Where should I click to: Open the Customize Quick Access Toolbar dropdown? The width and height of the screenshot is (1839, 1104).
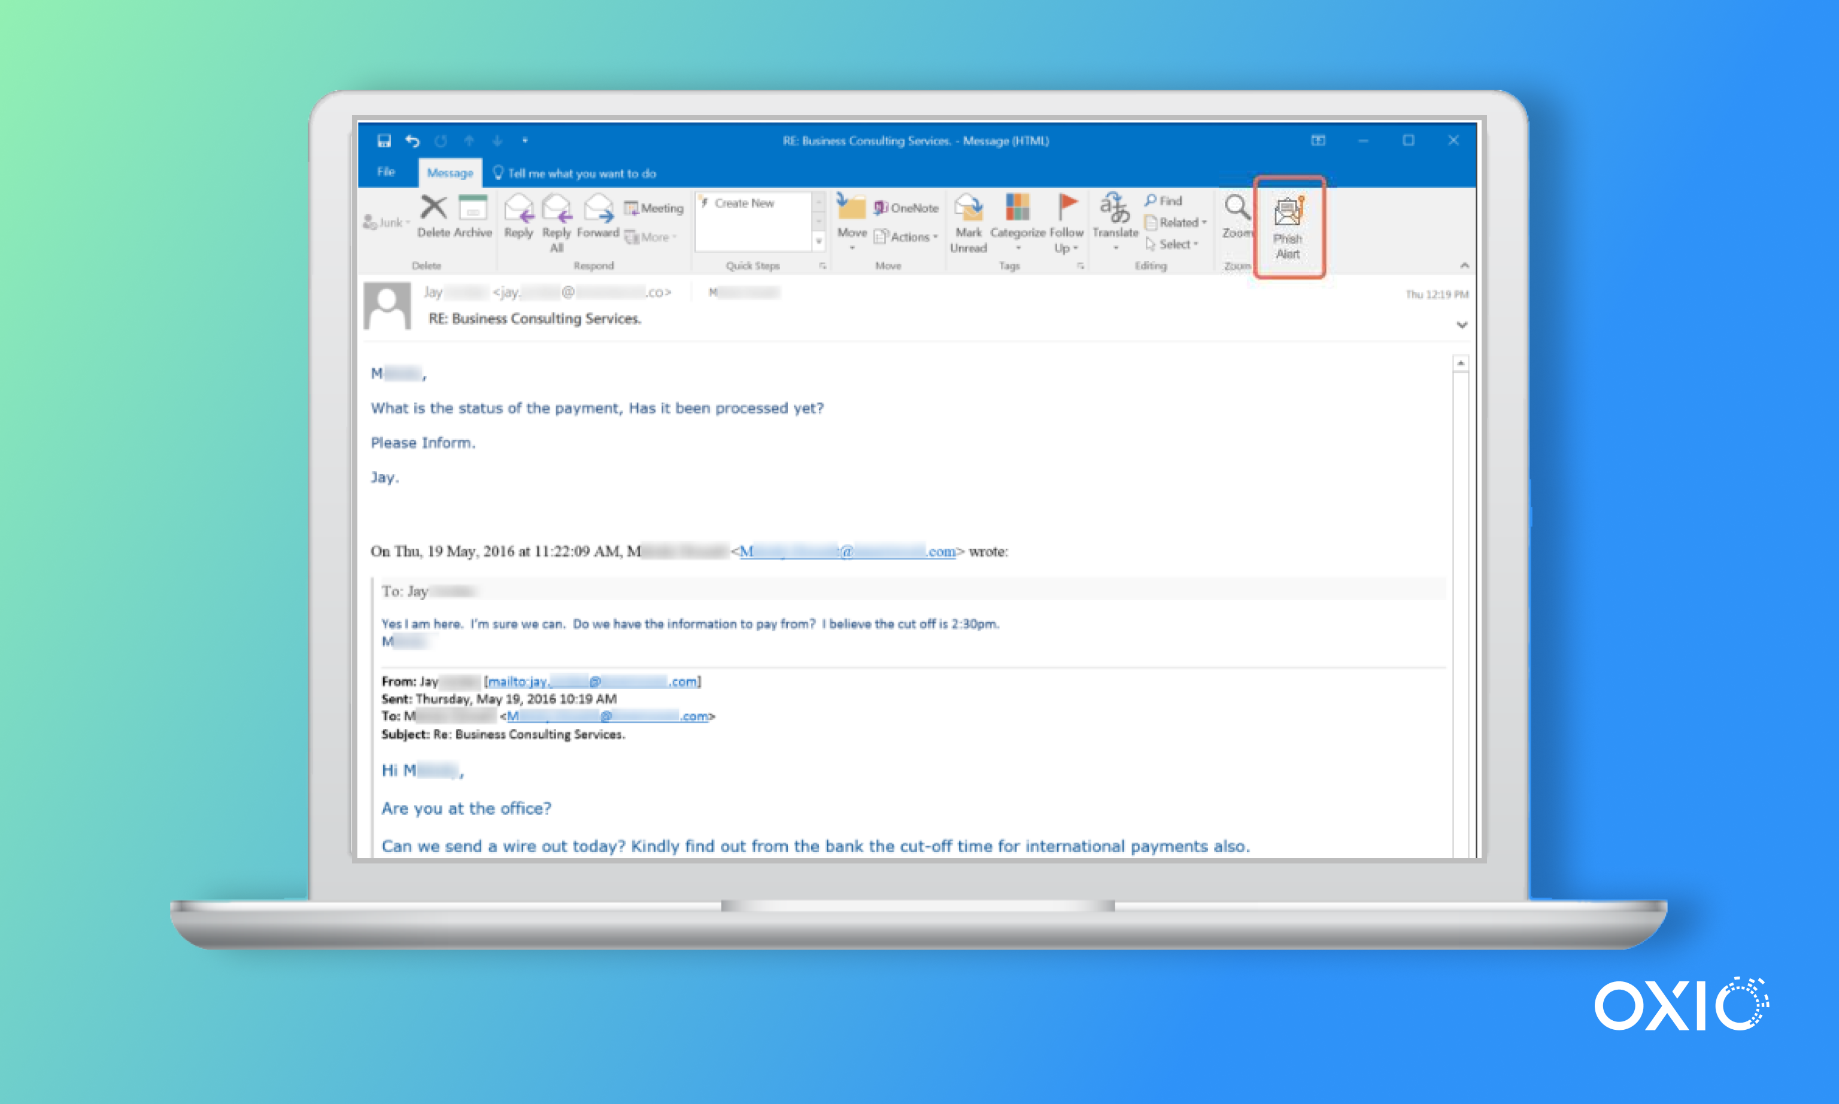(x=526, y=141)
